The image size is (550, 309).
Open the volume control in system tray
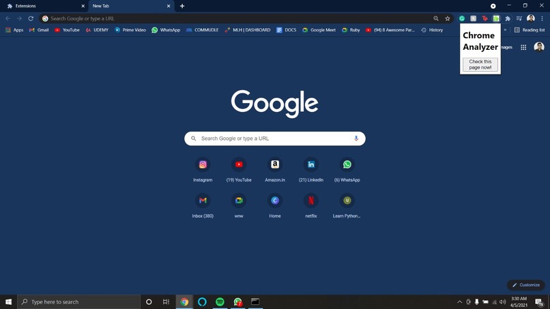[503, 301]
